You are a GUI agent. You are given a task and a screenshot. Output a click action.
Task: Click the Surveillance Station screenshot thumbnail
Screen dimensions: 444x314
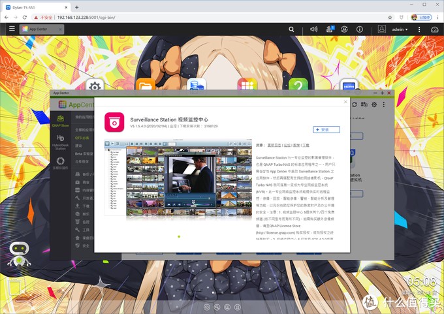pyautogui.click(x=178, y=178)
